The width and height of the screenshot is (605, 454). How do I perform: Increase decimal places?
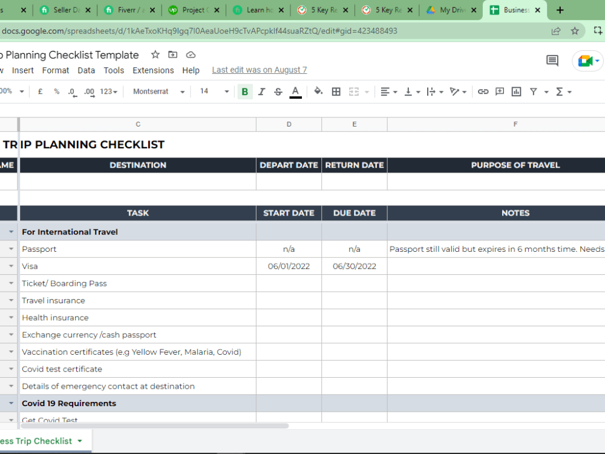90,92
